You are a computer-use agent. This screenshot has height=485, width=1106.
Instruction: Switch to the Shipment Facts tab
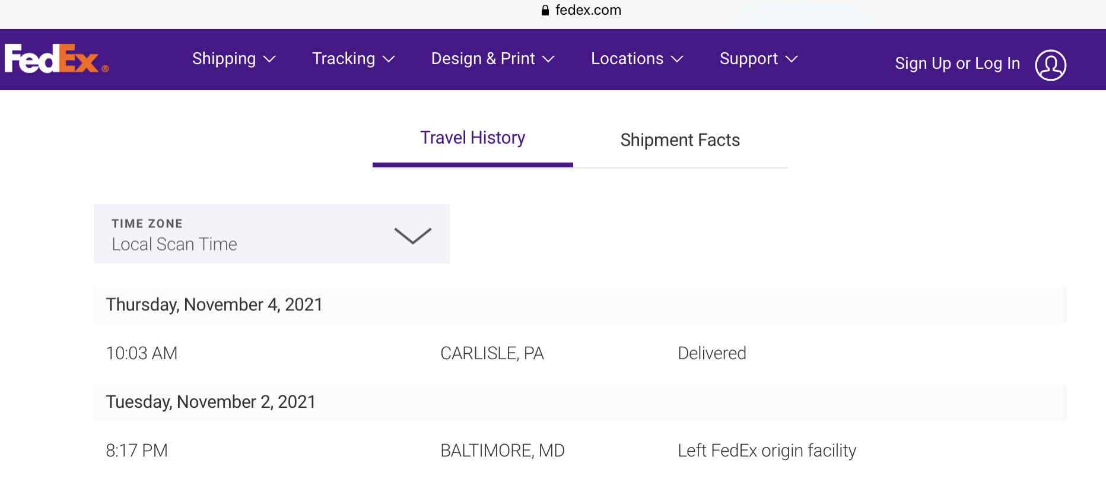[x=680, y=140]
